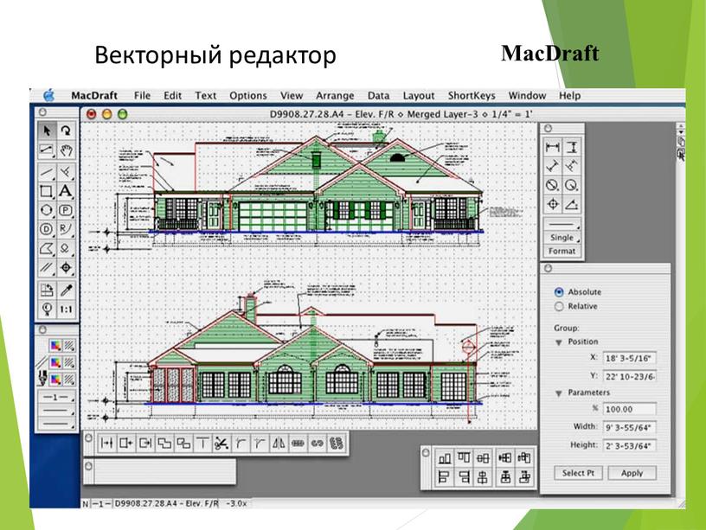Open the Layout menu

(x=418, y=96)
